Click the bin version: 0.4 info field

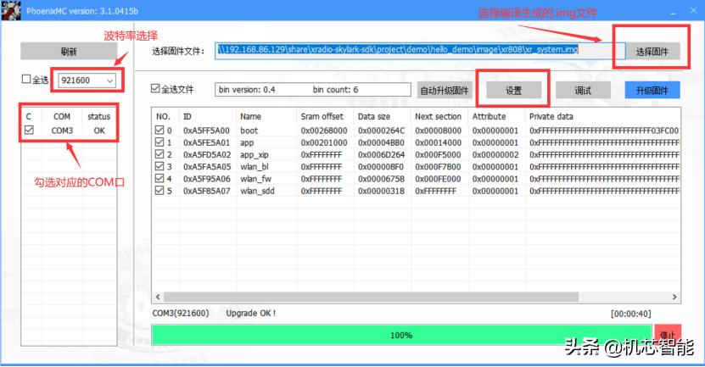tap(313, 90)
